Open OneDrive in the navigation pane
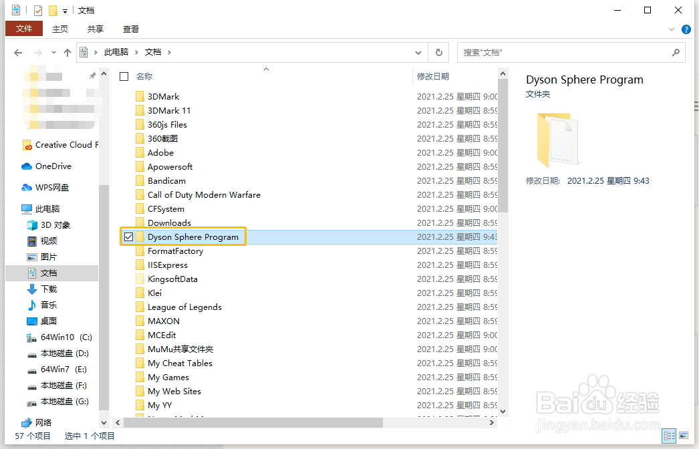 pos(47,166)
